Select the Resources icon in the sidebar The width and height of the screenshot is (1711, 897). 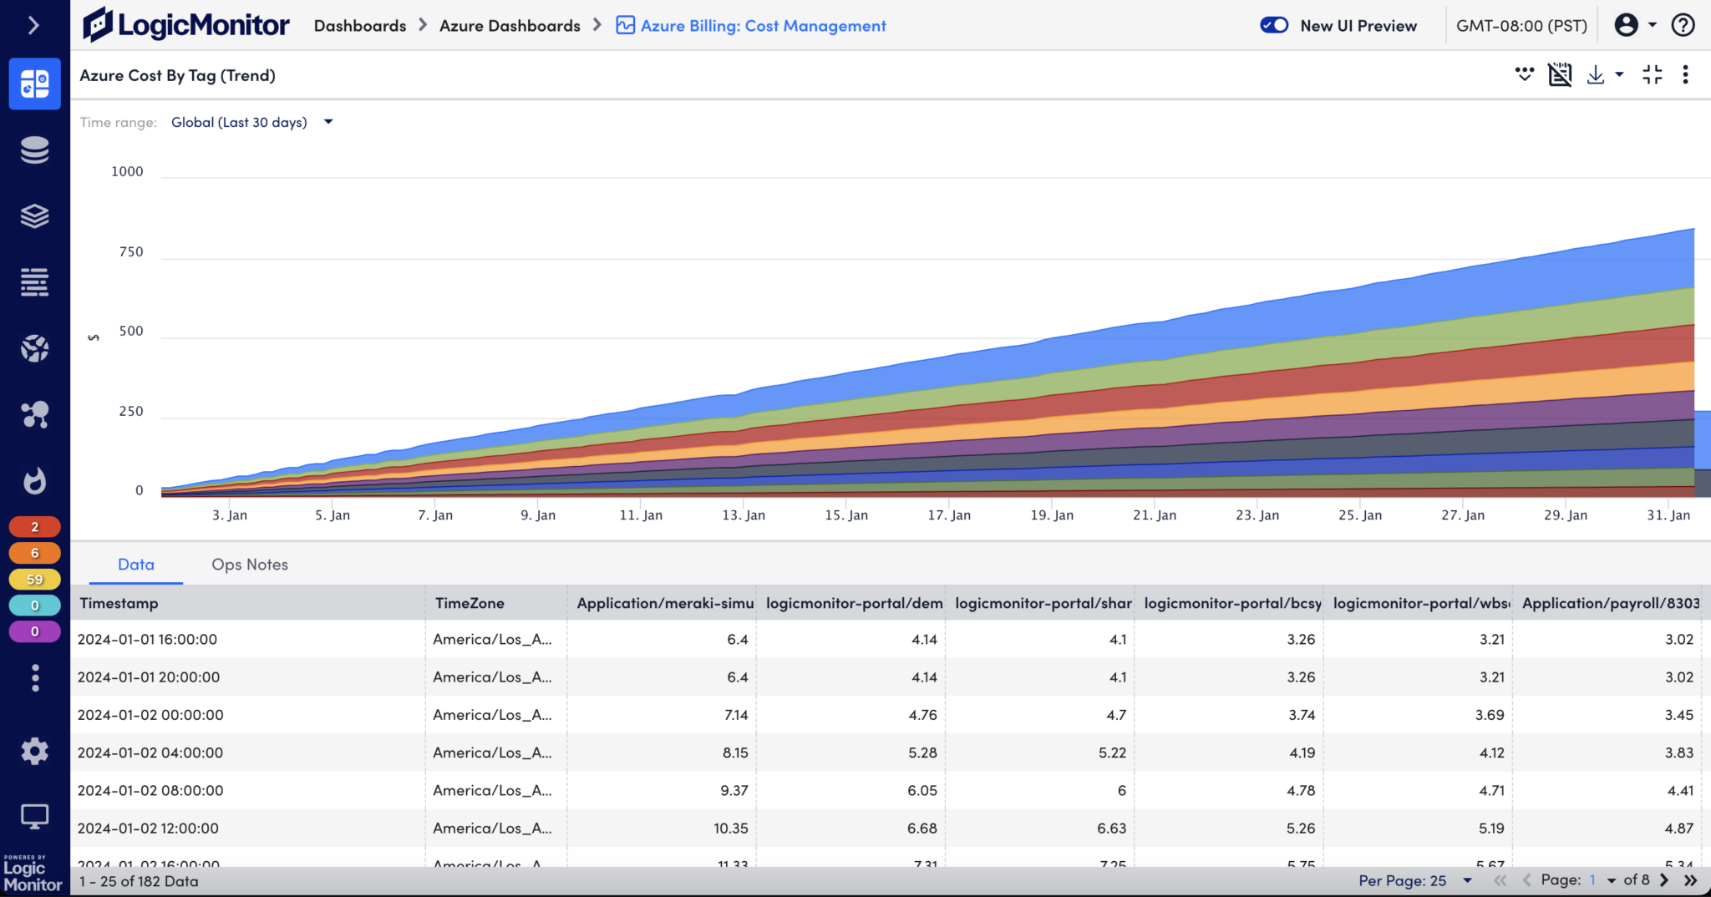point(34,150)
